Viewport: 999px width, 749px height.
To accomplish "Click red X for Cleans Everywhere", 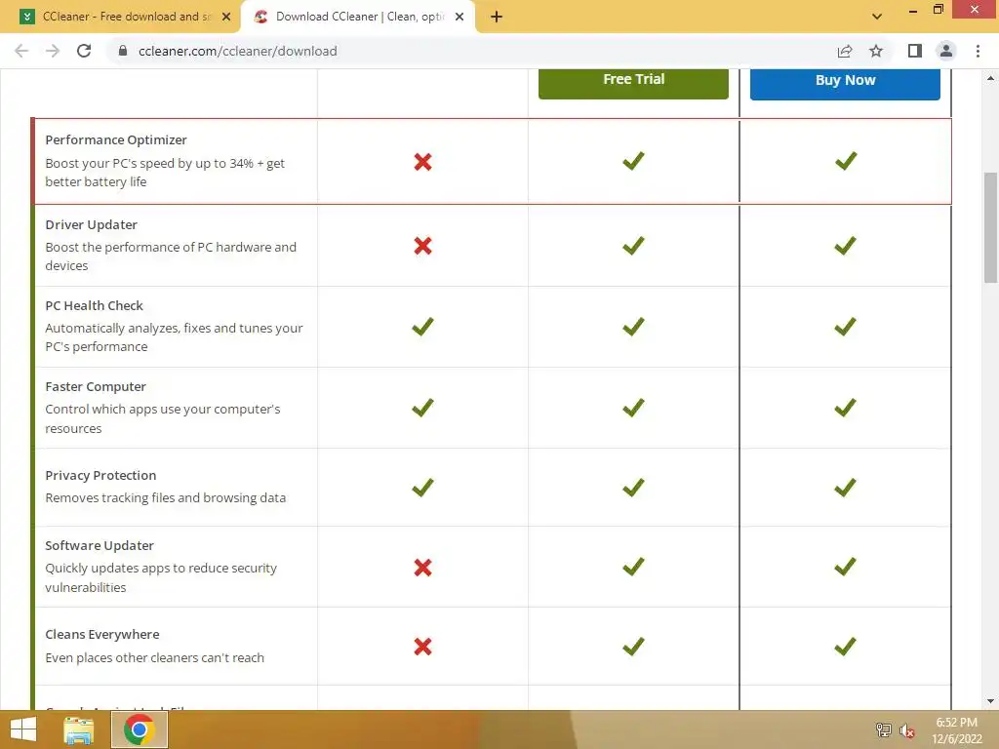I will tap(422, 648).
